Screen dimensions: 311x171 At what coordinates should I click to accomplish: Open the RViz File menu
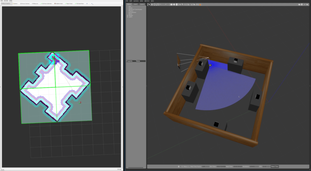(x=2, y=1)
